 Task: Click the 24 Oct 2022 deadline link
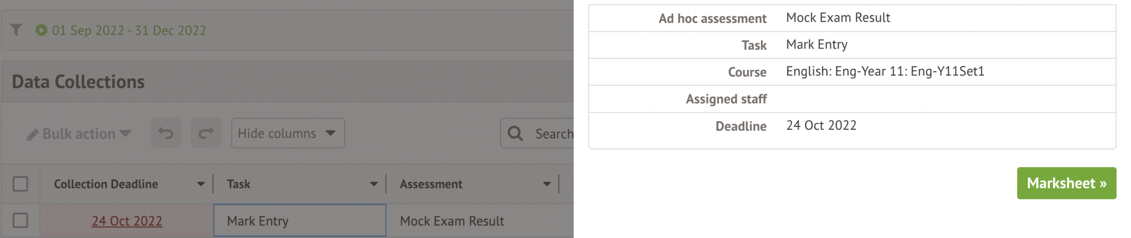pyautogui.click(x=127, y=221)
